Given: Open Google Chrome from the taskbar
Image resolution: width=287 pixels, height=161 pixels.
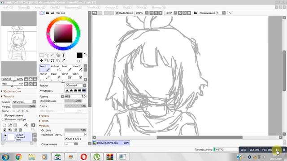Looking at the screenshot, I should pos(18,157).
